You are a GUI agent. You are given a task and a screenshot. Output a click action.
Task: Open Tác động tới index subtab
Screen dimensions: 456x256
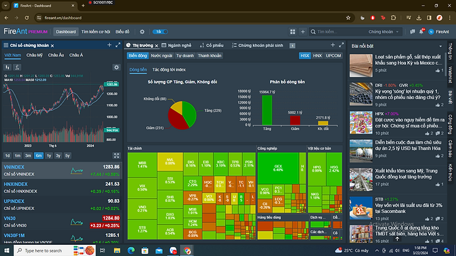[169, 70]
